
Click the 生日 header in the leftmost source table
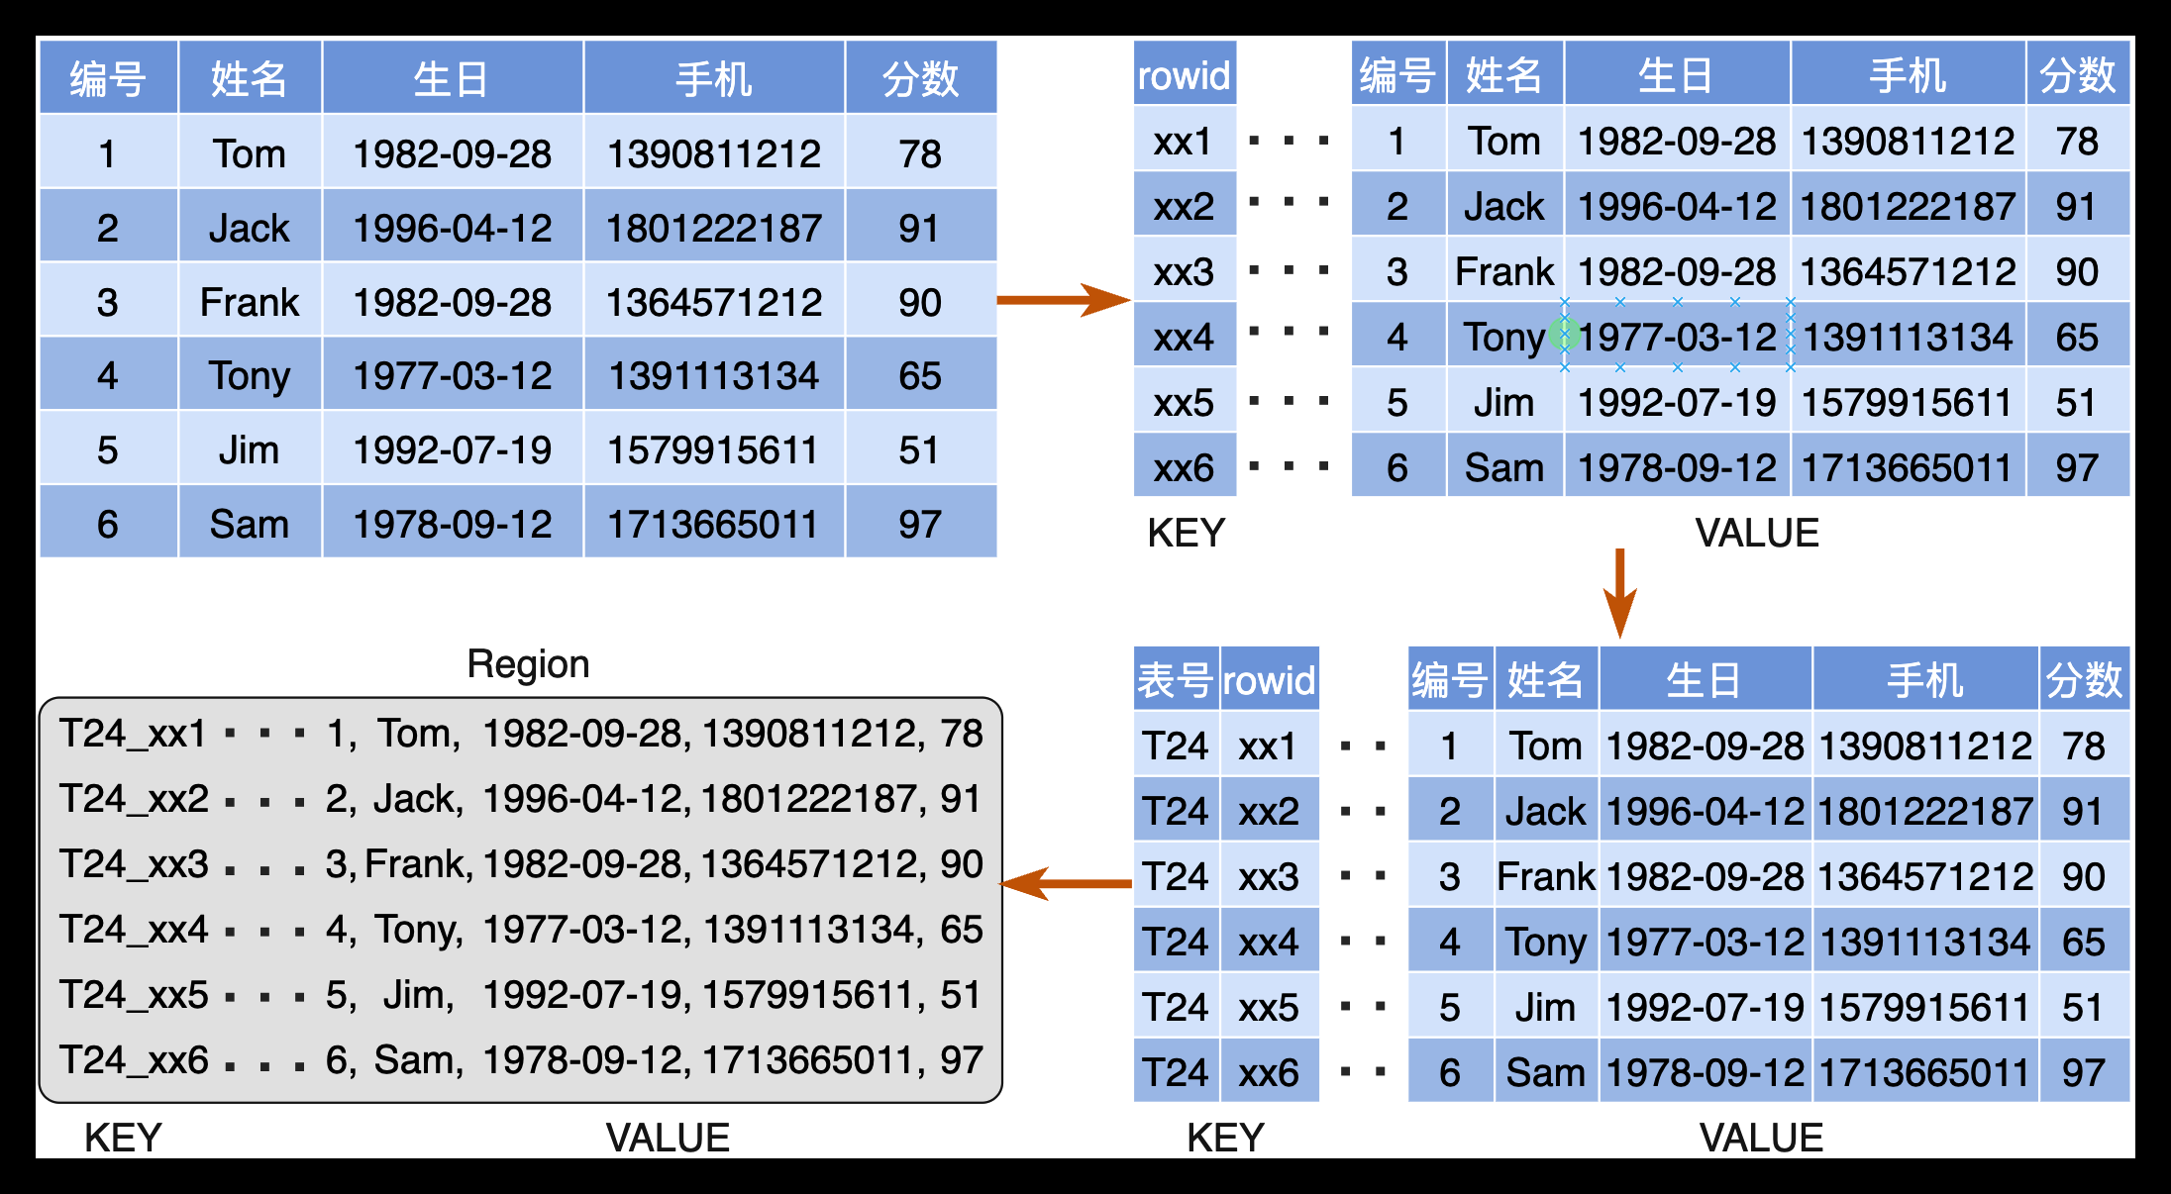point(453,77)
